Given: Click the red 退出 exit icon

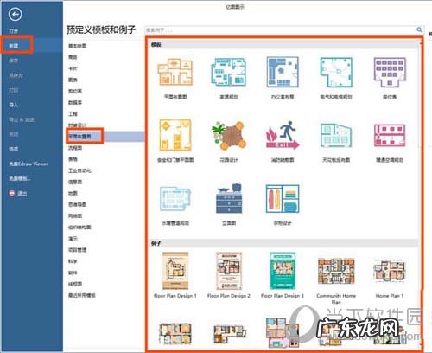Looking at the screenshot, I should pyautogui.click(x=12, y=193).
